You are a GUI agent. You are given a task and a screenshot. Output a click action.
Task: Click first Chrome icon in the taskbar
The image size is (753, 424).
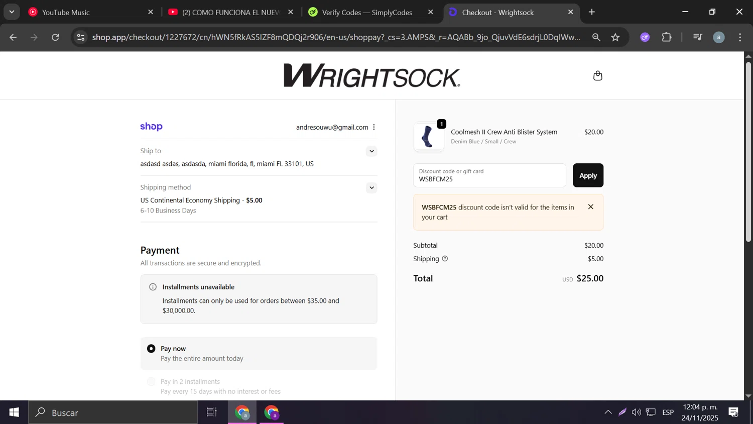242,412
